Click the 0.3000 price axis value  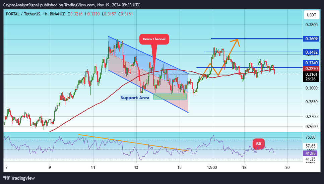[x=311, y=88]
